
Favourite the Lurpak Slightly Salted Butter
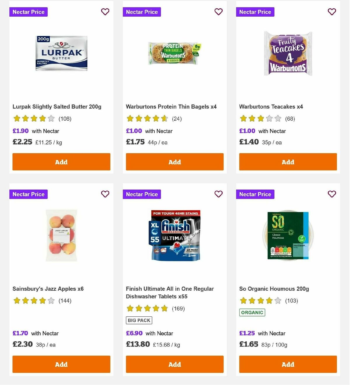105,12
